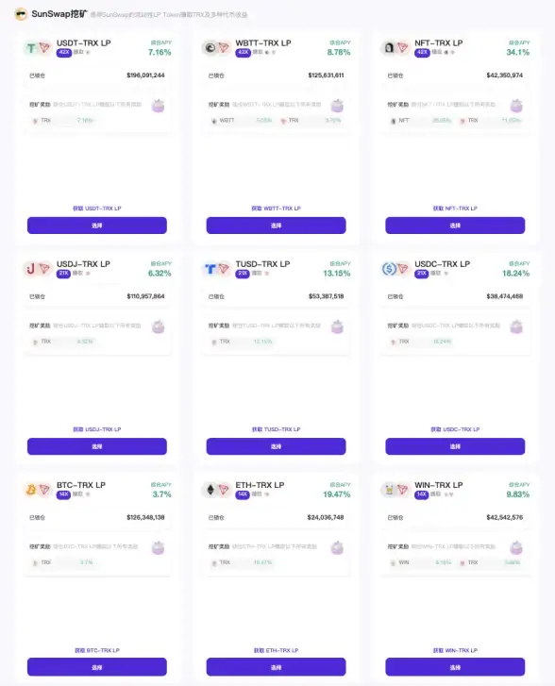Click the 14X badge on ETH-TRX LP
This screenshot has width=555, height=686.
pos(243,494)
